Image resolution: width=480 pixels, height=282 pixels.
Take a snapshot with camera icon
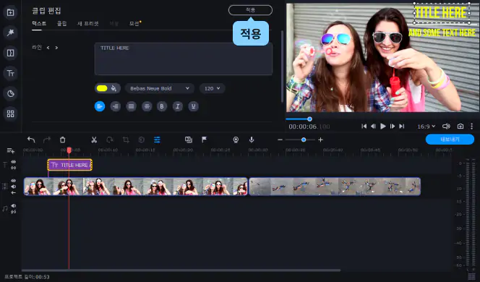tap(460, 126)
